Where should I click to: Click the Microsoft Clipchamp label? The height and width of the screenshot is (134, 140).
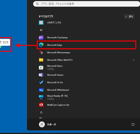point(57,37)
